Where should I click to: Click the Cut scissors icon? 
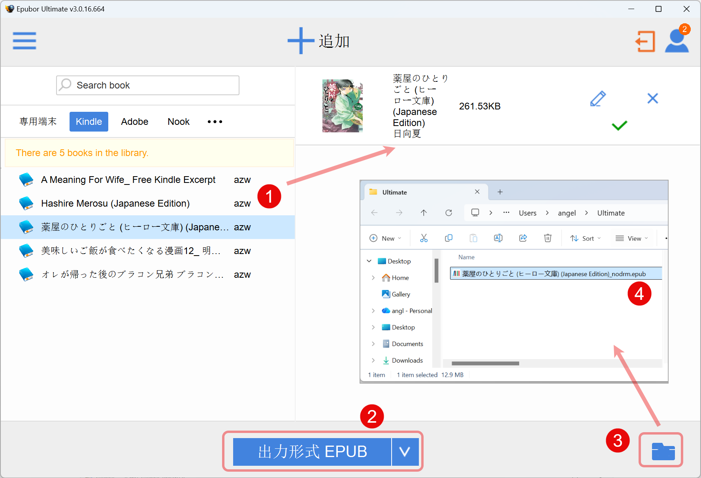[424, 238]
